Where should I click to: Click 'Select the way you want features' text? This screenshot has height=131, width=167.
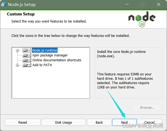(49, 21)
